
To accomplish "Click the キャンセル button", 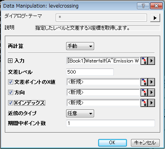I will (145, 143).
